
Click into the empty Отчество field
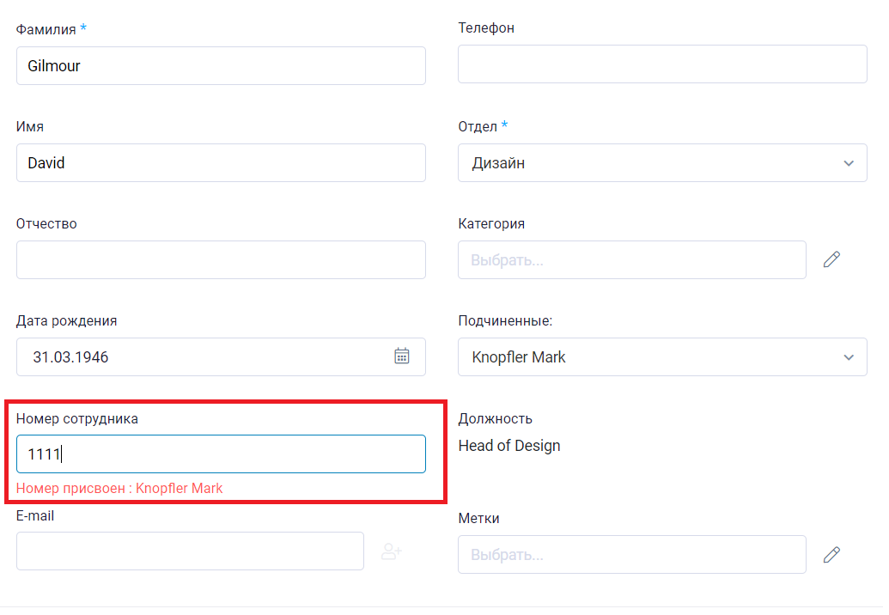coord(221,259)
